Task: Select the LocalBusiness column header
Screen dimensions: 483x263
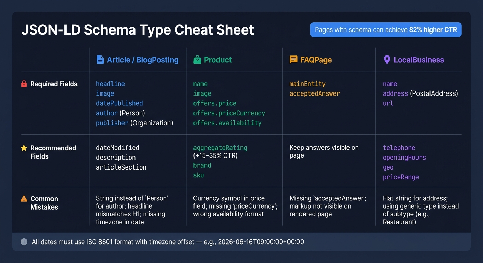Action: tap(414, 60)
